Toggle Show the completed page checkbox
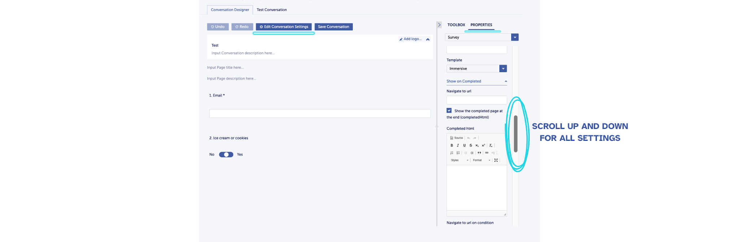The image size is (739, 242). 449,111
